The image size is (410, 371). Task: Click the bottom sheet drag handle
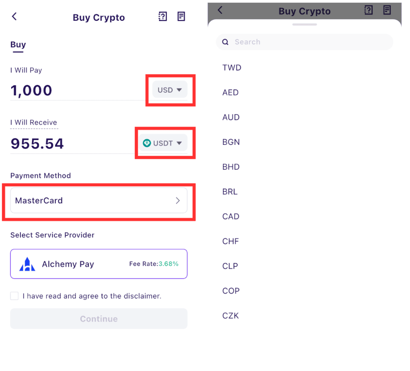[305, 24]
